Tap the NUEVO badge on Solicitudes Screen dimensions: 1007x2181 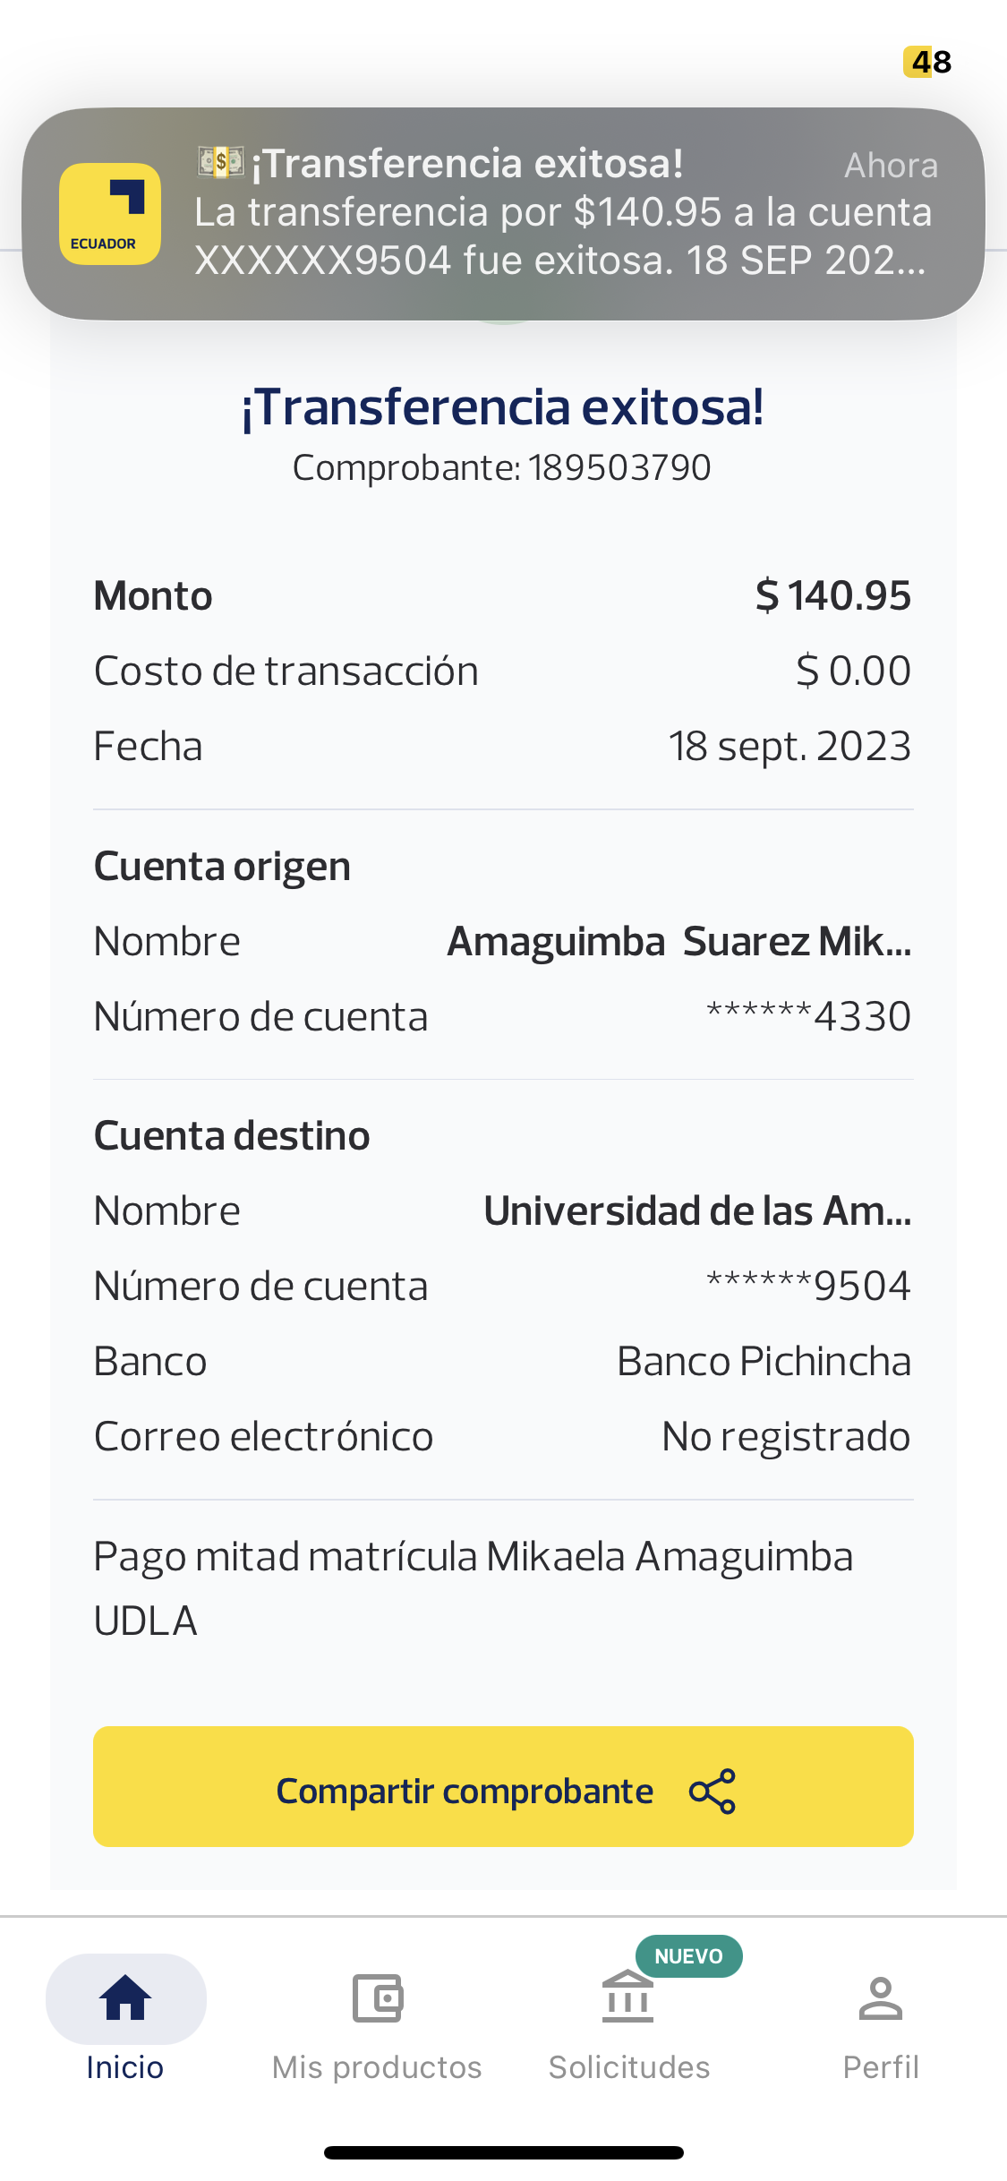point(688,1956)
